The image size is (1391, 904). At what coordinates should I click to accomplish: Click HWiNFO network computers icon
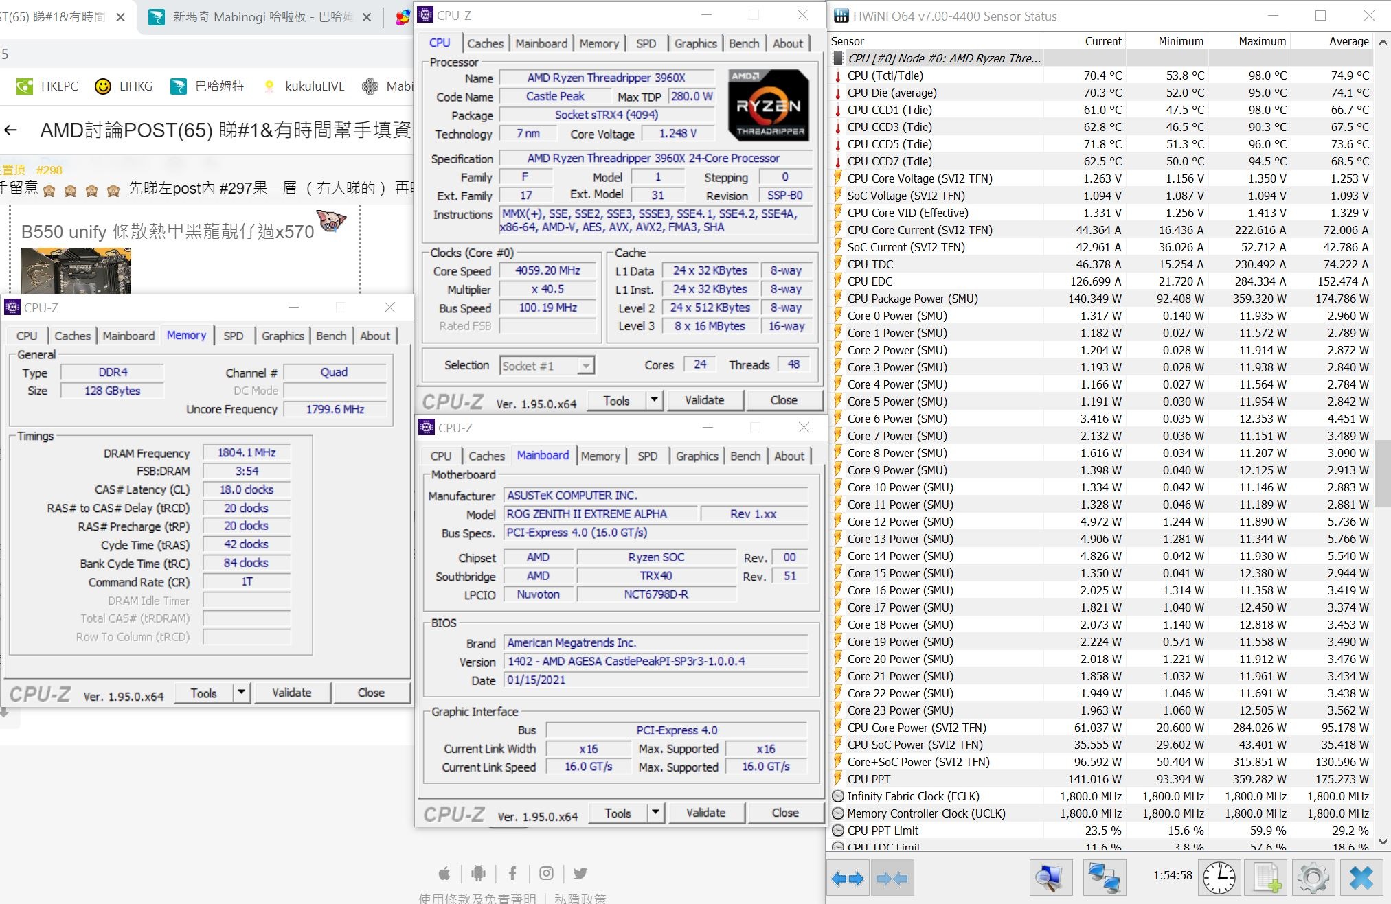[x=1105, y=878]
